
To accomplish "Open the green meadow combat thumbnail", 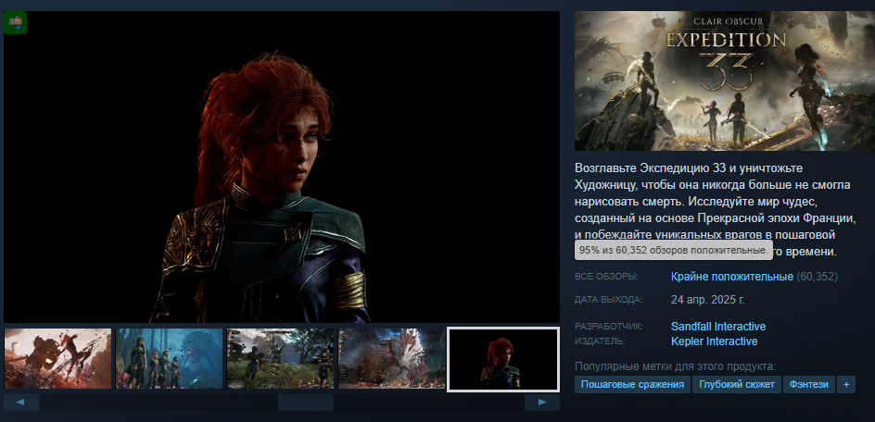I will click(x=280, y=358).
